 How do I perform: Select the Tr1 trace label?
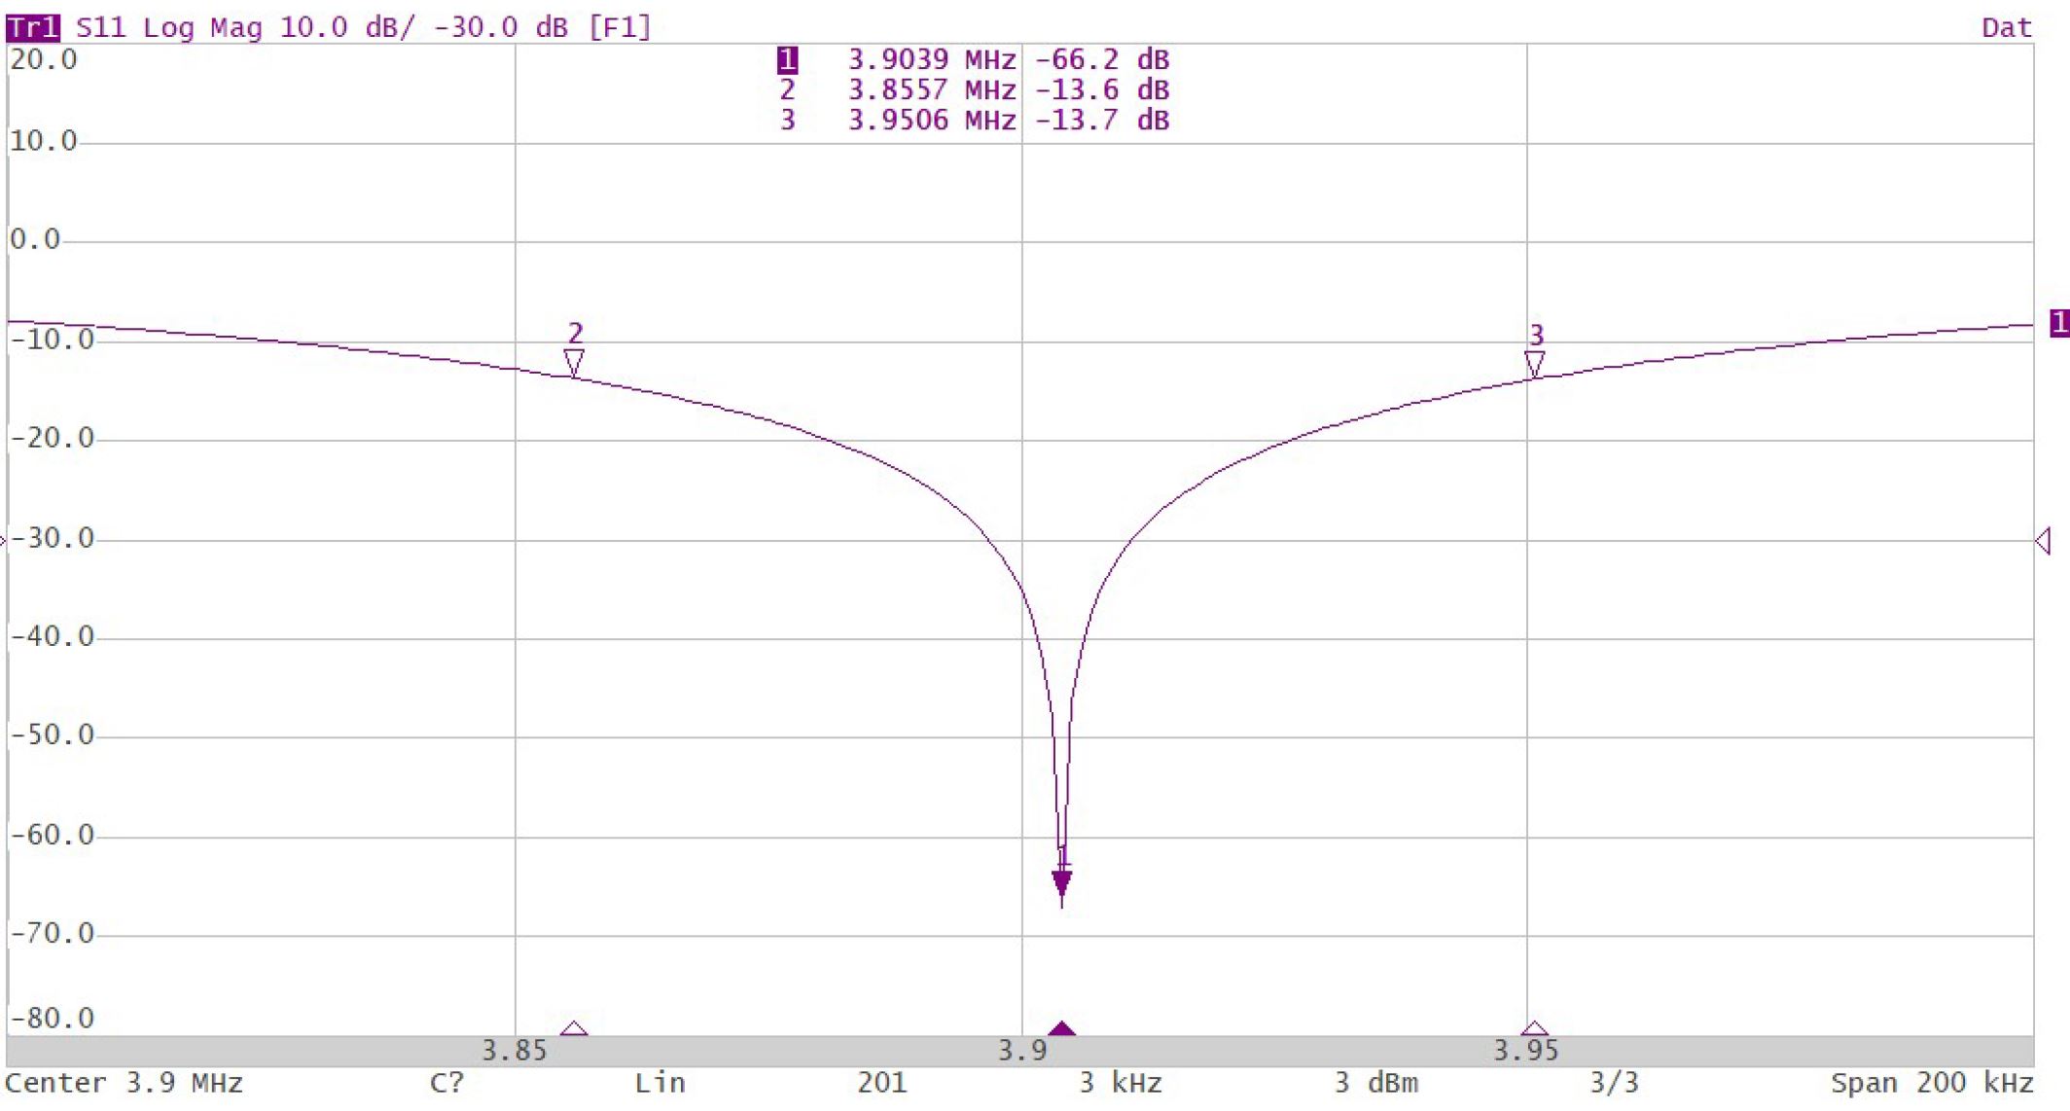point(33,27)
